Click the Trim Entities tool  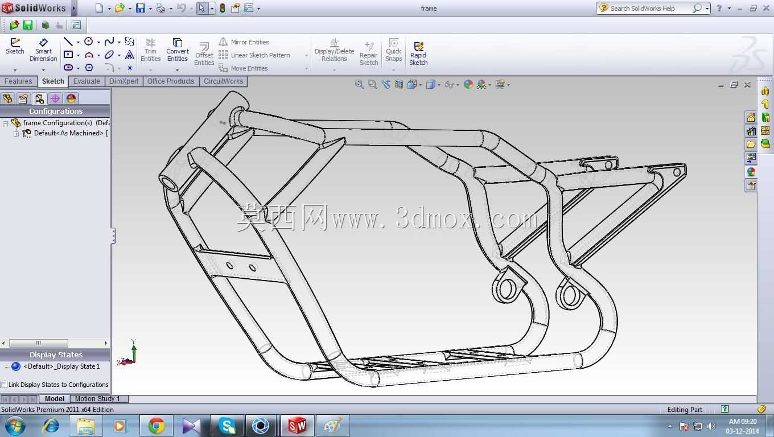150,50
